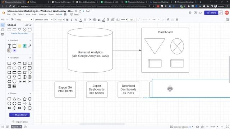Viewport: 230px width, 129px height.
Task: Open the Insert menu
Action: coord(34,14)
